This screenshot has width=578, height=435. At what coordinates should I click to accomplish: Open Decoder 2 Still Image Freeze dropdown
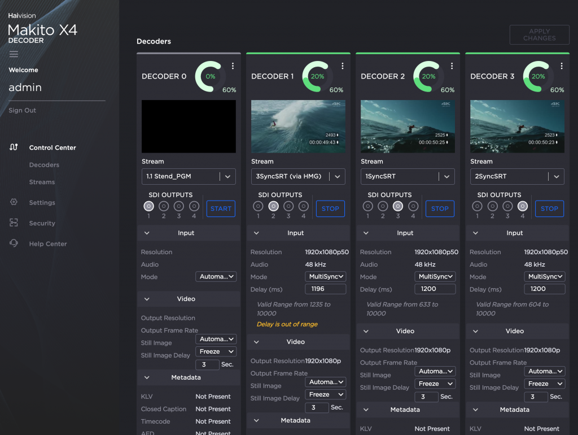click(435, 384)
